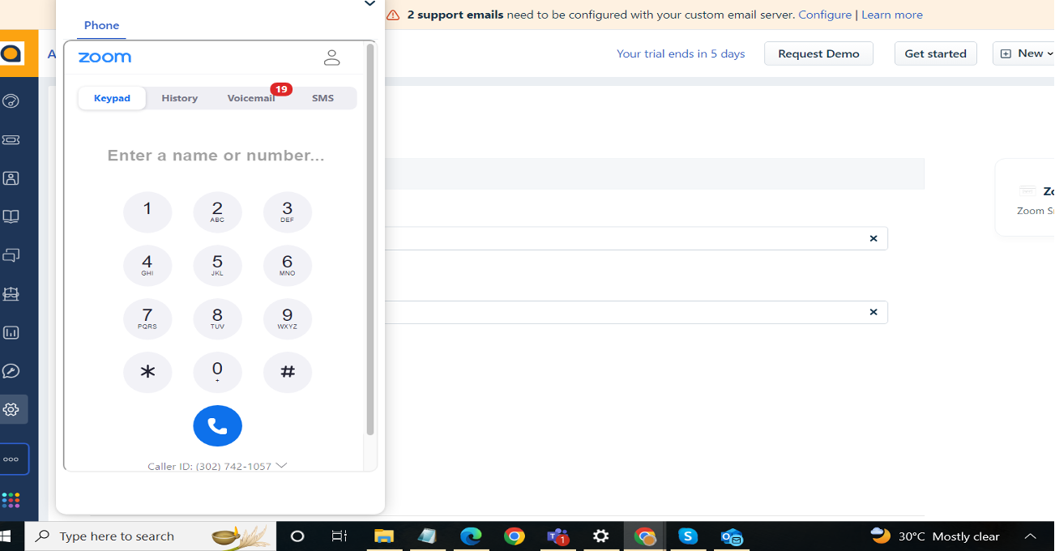Click the three-dots more icon in sidebar
The height and width of the screenshot is (551, 1055).
click(11, 459)
